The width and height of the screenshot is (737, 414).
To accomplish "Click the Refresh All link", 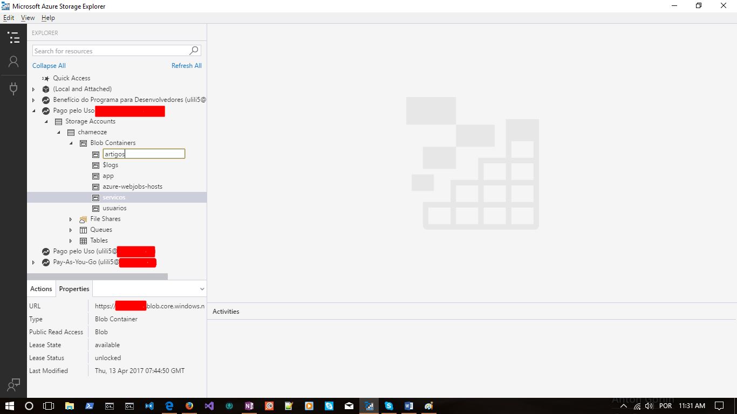I will (x=187, y=66).
